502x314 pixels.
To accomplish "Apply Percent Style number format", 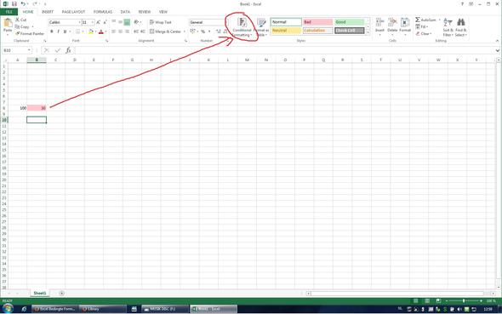I will click(x=203, y=31).
